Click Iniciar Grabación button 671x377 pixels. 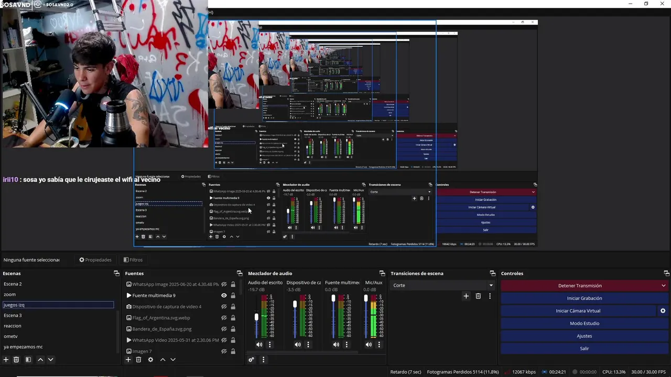[x=585, y=298]
